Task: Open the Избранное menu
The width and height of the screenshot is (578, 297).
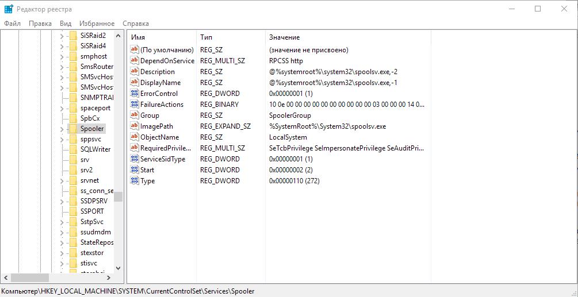Action: pos(97,24)
